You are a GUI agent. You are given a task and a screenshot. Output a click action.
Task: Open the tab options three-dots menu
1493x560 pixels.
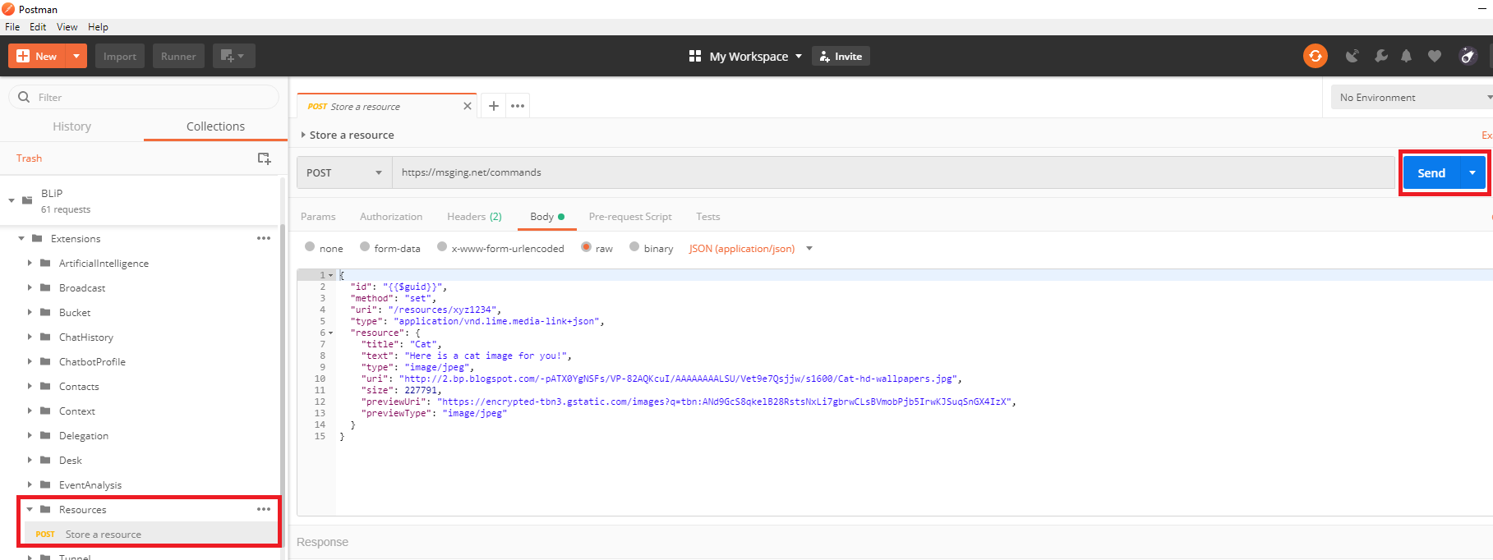[x=518, y=106]
